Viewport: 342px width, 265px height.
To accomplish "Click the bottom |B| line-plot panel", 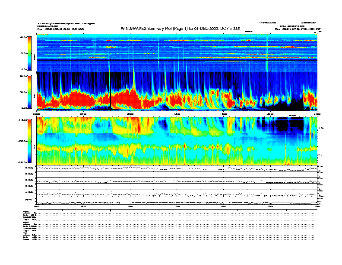I will (177, 200).
